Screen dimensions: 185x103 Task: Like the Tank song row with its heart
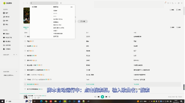[25, 79]
